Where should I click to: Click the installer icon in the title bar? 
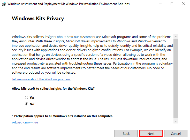(x=4, y=4)
